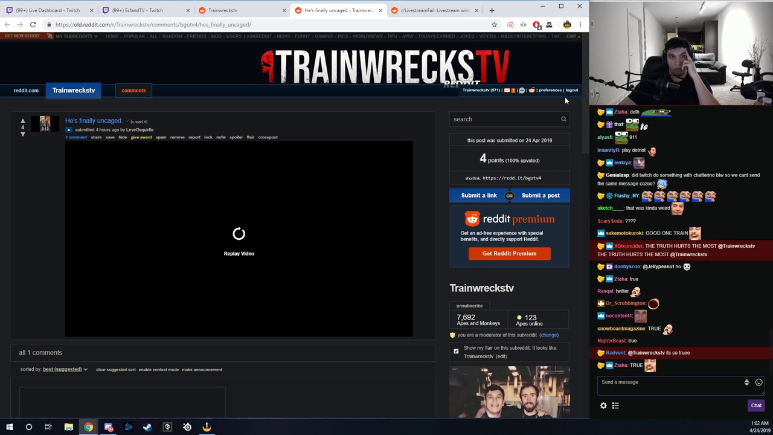
Task: Click the logout link
Action: click(572, 90)
